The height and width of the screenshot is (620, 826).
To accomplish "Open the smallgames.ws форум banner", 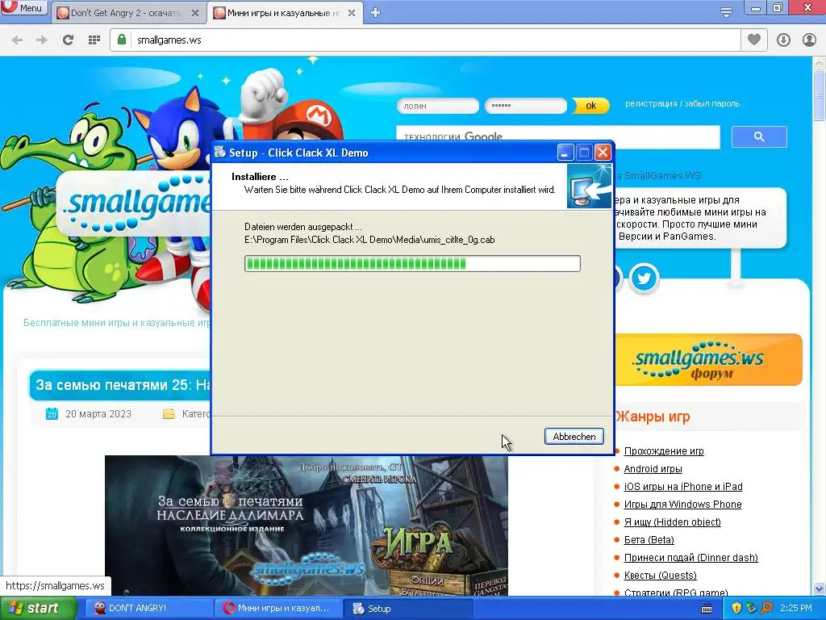I will 708,359.
